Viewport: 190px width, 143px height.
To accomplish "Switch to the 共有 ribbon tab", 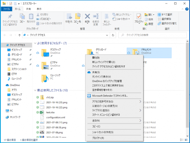I will coord(28,9).
